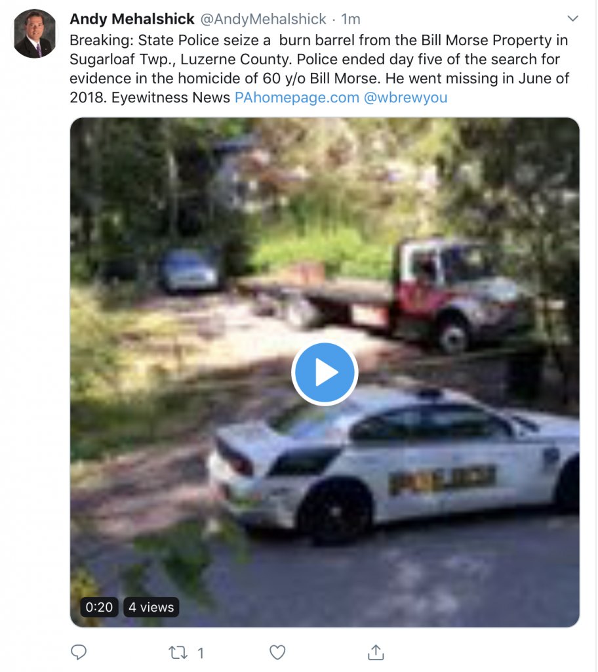Play the tweet's embedded video

(x=325, y=373)
